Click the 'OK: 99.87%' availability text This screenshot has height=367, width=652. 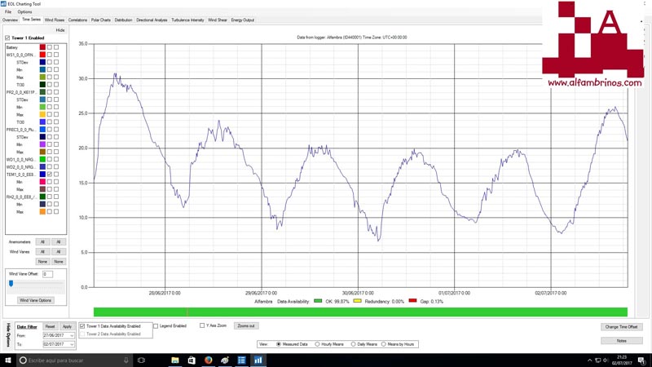point(337,302)
